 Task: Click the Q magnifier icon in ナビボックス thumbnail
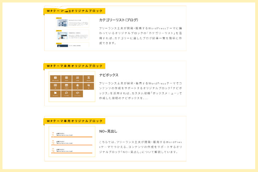(x=89, y=85)
